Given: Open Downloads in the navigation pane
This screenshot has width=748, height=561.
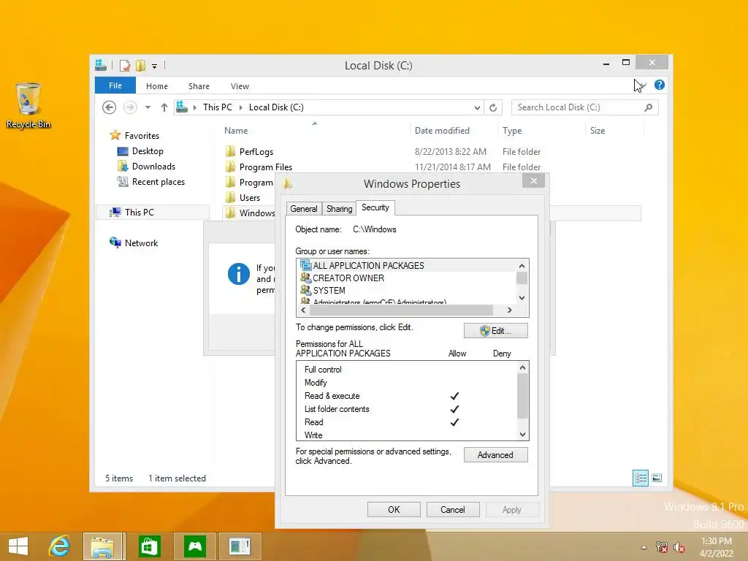Looking at the screenshot, I should (153, 166).
